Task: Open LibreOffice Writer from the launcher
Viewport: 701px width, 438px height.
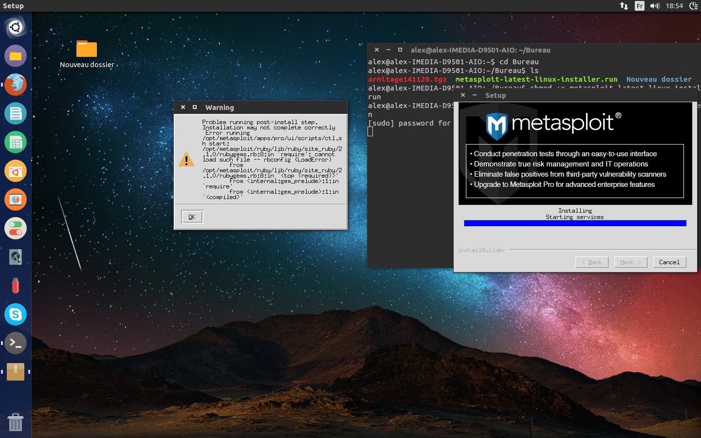Action: tap(16, 113)
